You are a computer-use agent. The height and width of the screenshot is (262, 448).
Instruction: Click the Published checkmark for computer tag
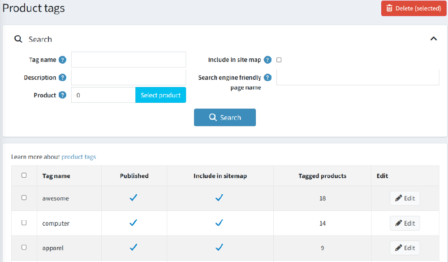[x=134, y=223]
